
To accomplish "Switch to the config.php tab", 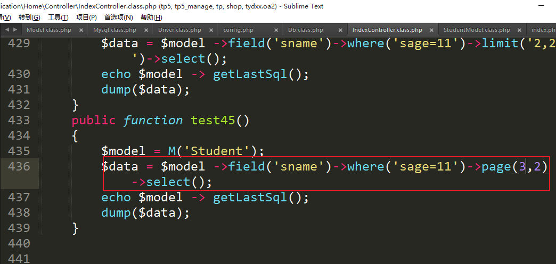I will [x=238, y=30].
